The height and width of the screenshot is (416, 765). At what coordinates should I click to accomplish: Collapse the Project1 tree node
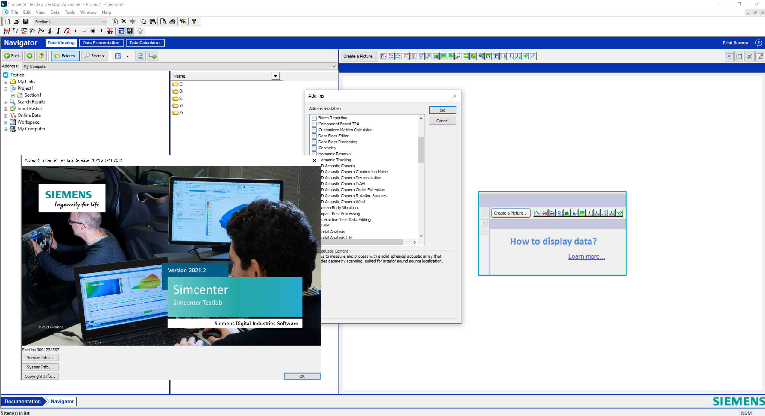6,89
